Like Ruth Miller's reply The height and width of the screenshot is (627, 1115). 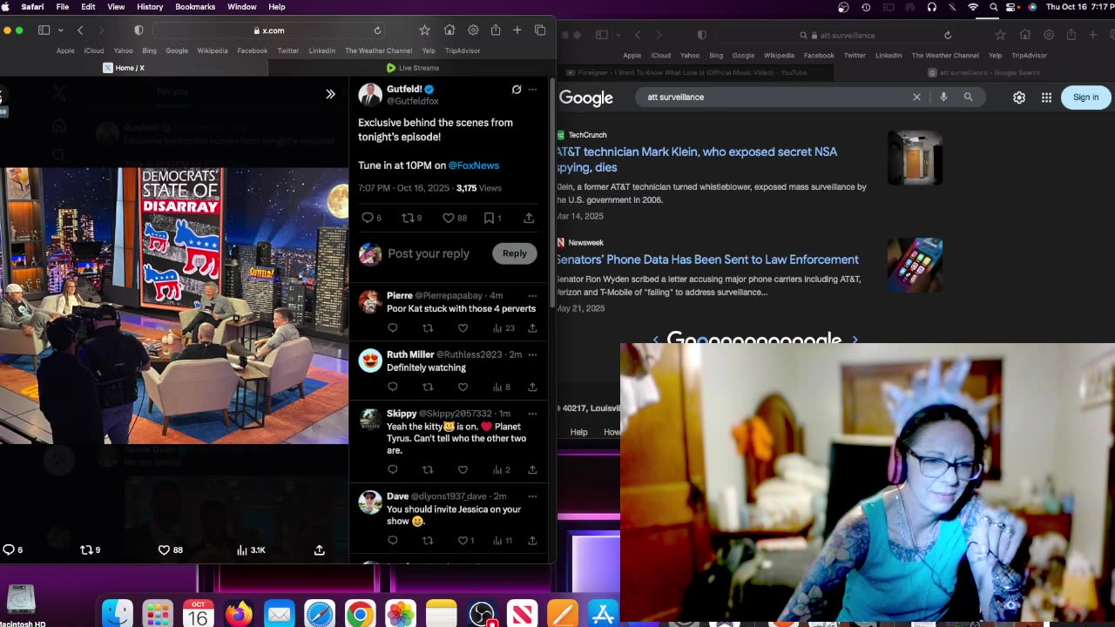pos(463,387)
